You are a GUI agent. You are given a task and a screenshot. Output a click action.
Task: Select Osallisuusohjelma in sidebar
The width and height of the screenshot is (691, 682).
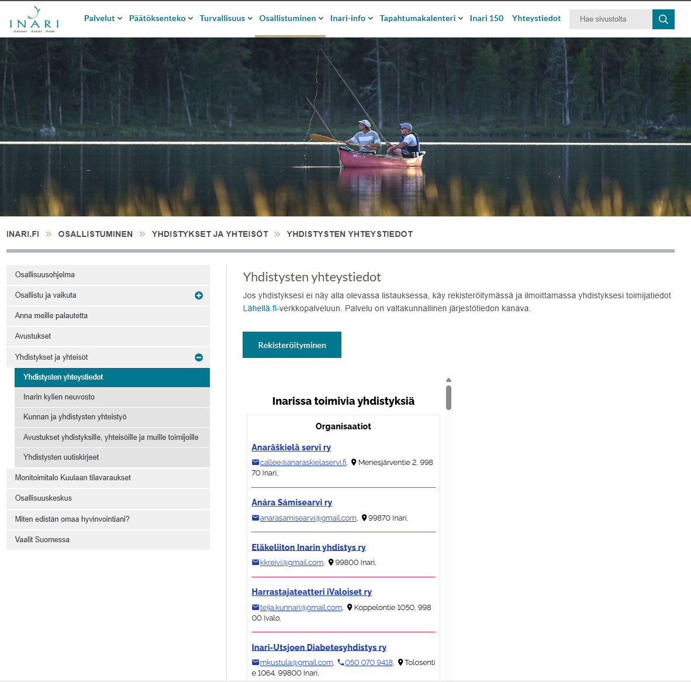(108, 275)
